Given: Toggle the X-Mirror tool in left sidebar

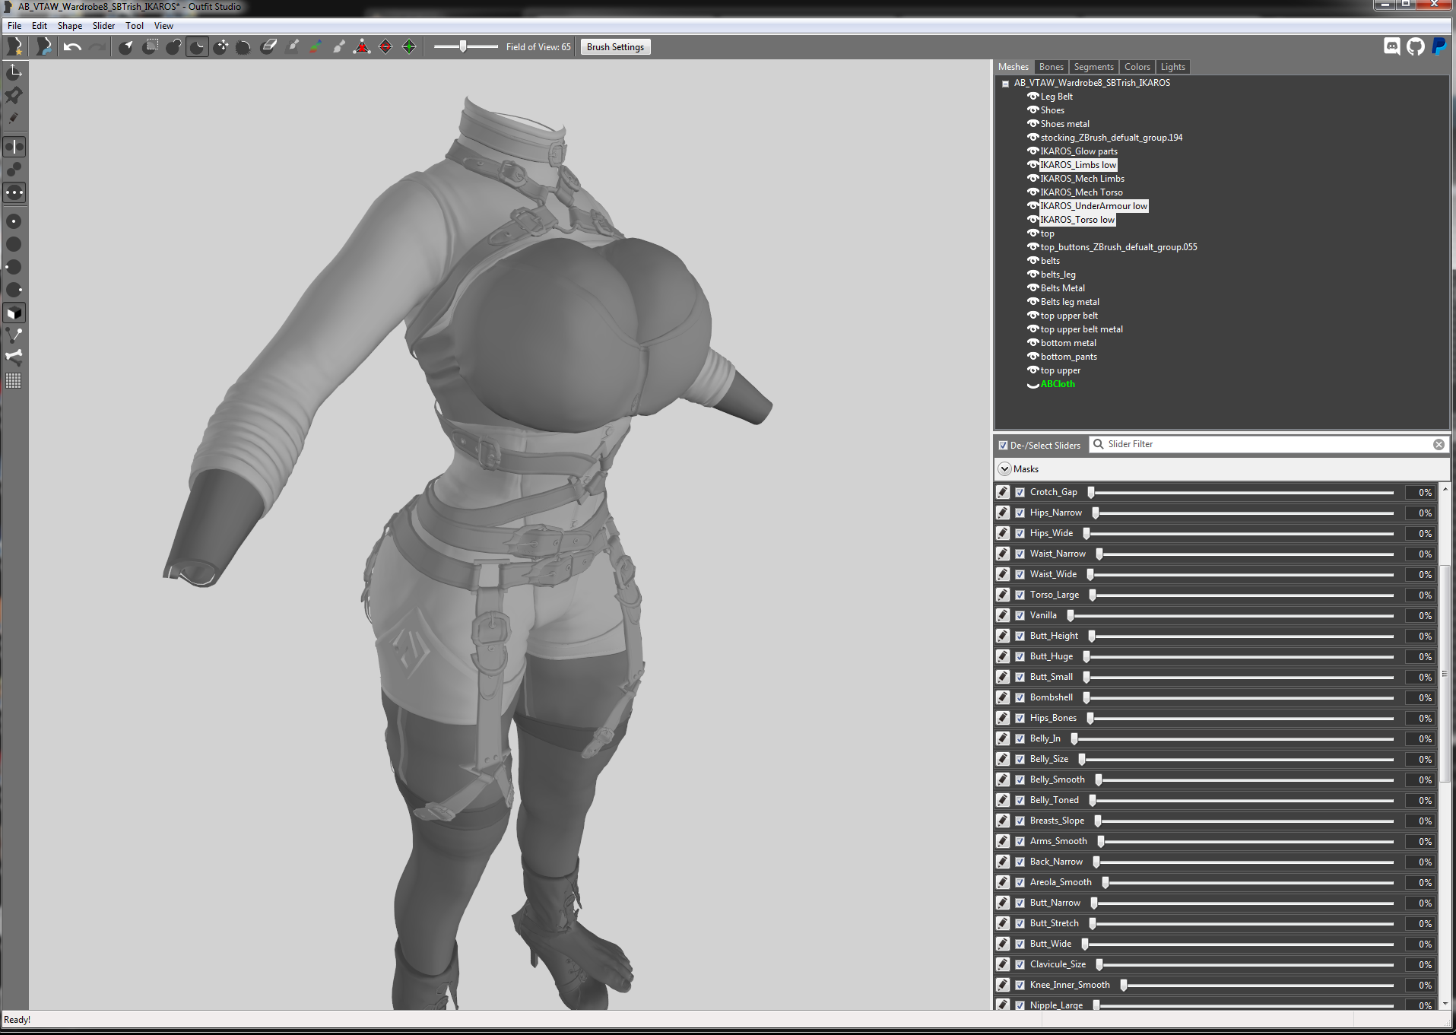Looking at the screenshot, I should [x=14, y=146].
